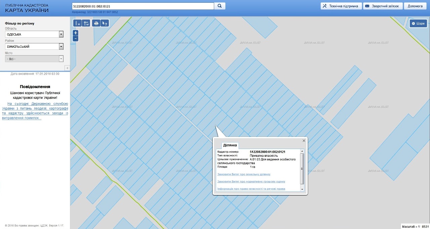Click the popup scrollbar up arrow

pos(302,151)
